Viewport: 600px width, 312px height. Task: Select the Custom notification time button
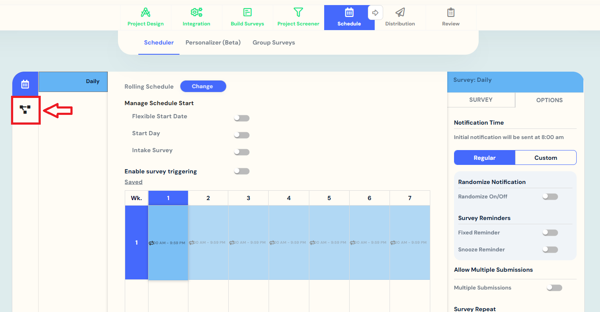point(546,158)
